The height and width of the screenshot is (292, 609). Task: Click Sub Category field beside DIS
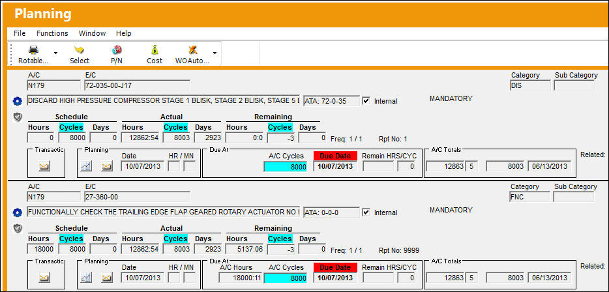point(574,85)
